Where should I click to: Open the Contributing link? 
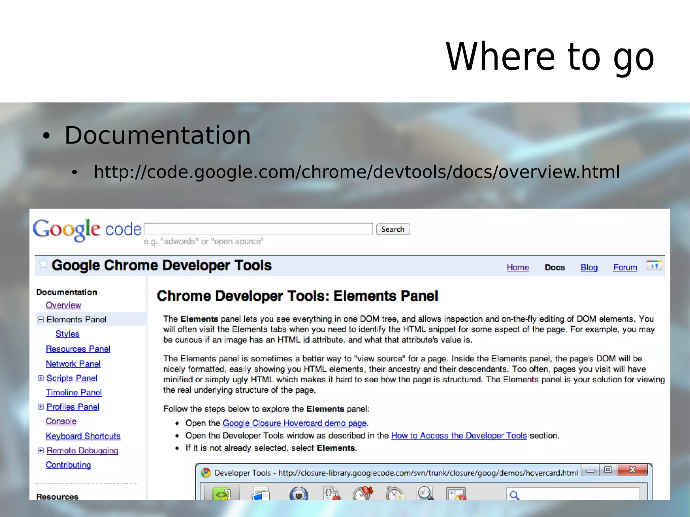[x=68, y=465]
